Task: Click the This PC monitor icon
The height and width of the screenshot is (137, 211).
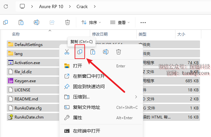Action: coord(22,6)
